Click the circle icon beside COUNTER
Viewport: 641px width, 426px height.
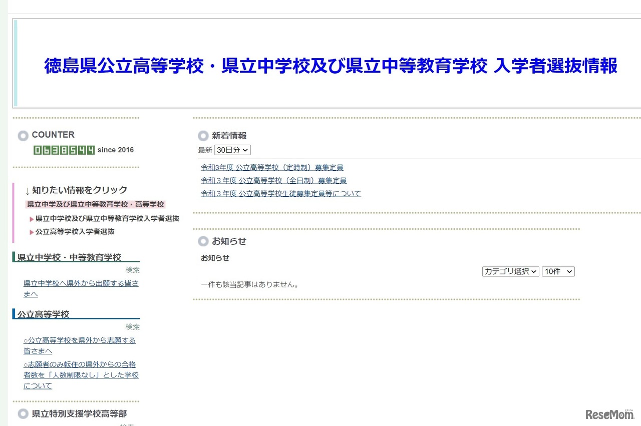click(x=23, y=135)
